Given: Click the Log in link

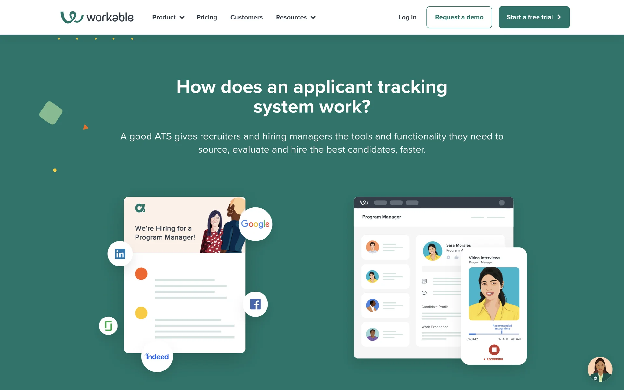Looking at the screenshot, I should coord(407,17).
